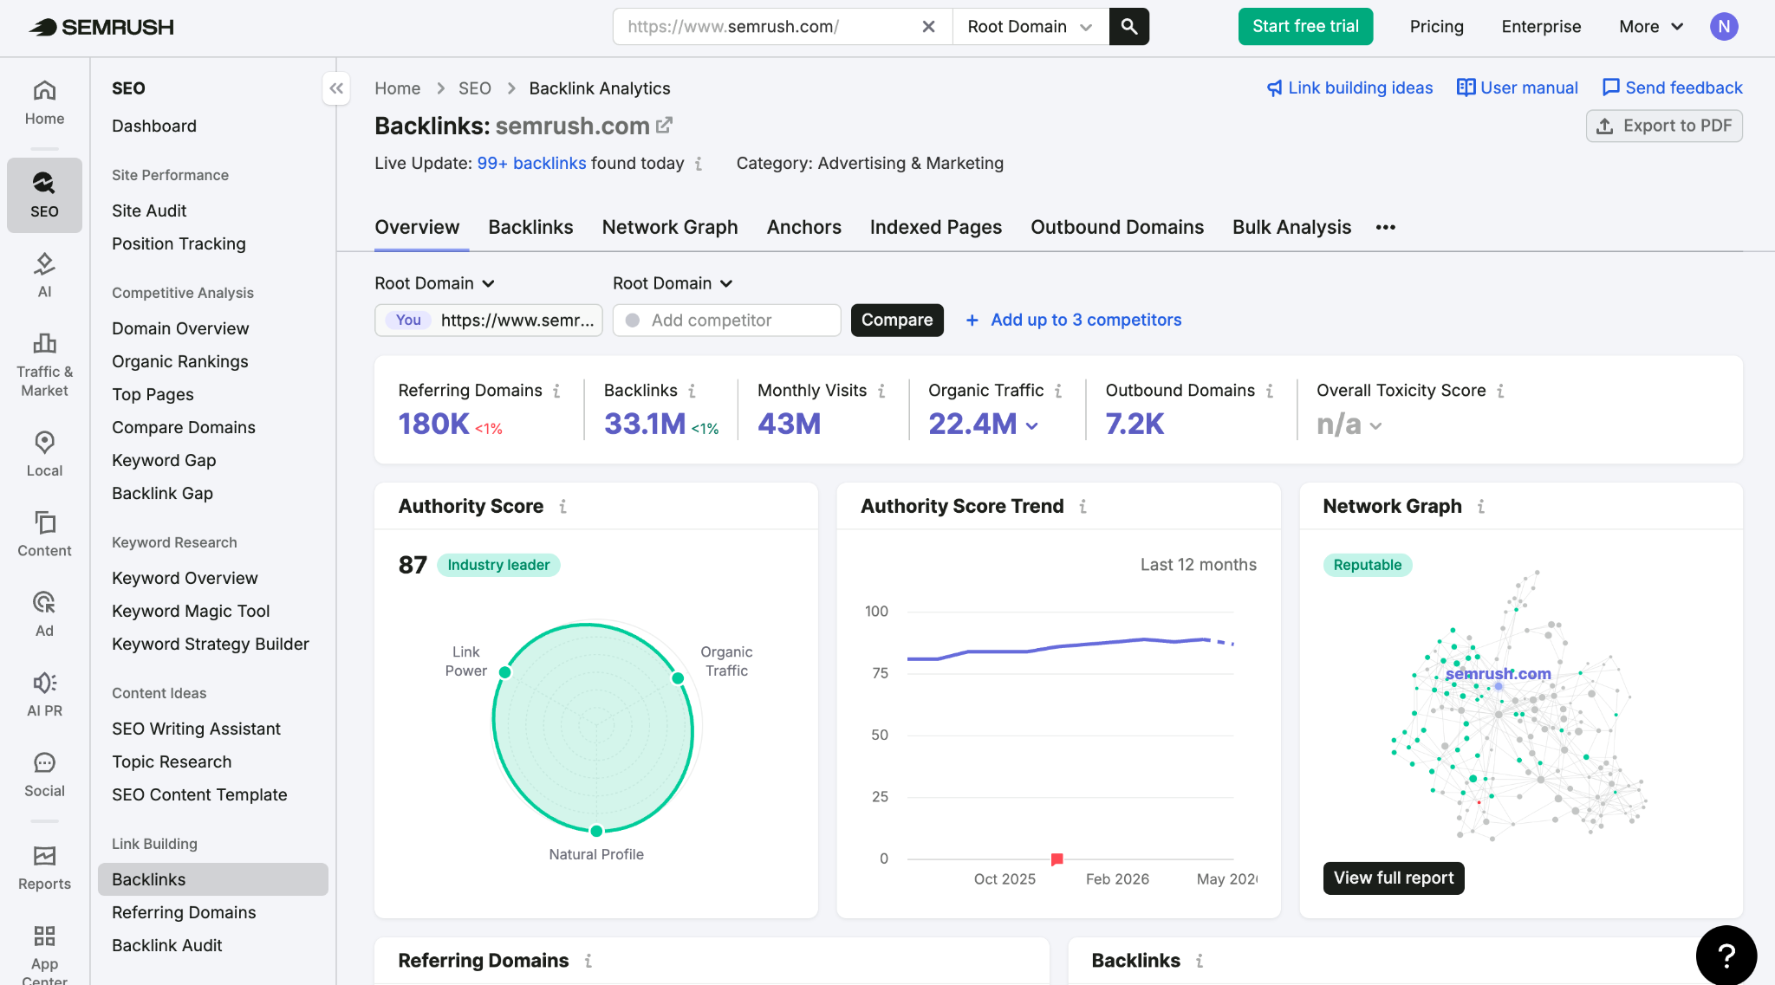
Task: Switch to the Overview tab
Action: click(417, 227)
